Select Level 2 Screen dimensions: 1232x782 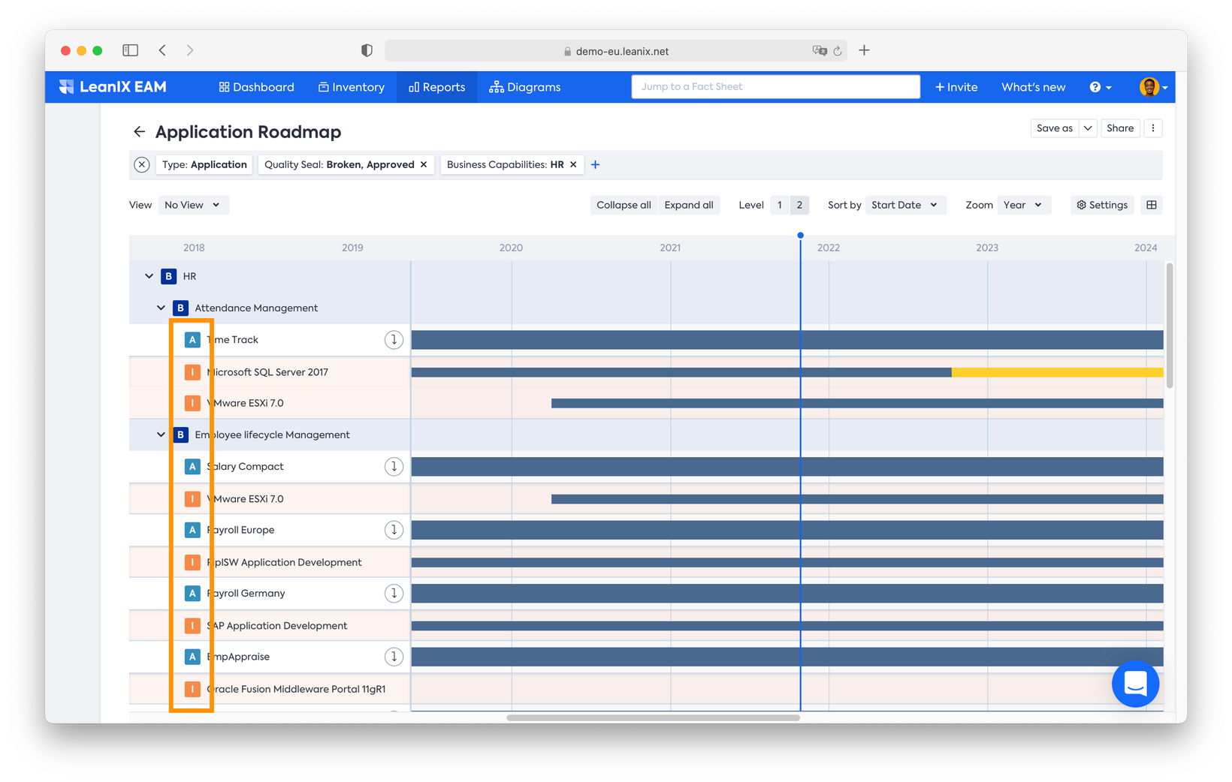799,205
